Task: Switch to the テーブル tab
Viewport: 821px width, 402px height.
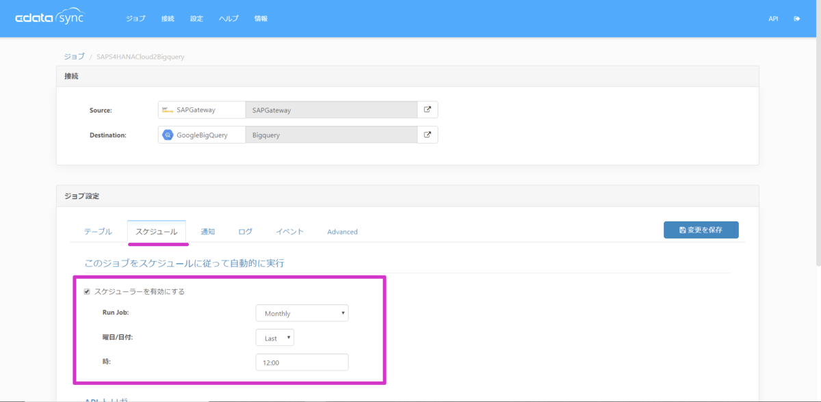Action: (98, 232)
